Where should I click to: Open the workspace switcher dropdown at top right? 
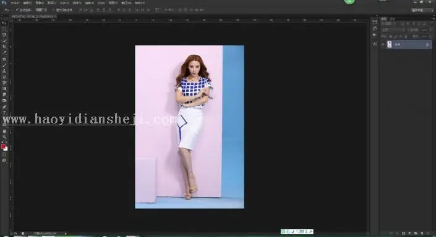click(422, 10)
